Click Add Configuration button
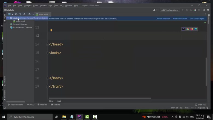 pos(170,10)
